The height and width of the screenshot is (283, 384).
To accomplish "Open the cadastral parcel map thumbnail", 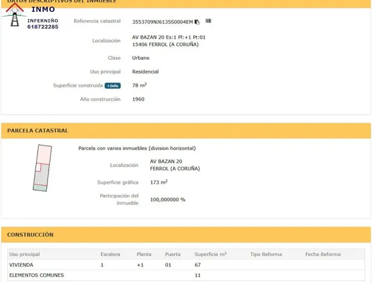I will 43,168.
